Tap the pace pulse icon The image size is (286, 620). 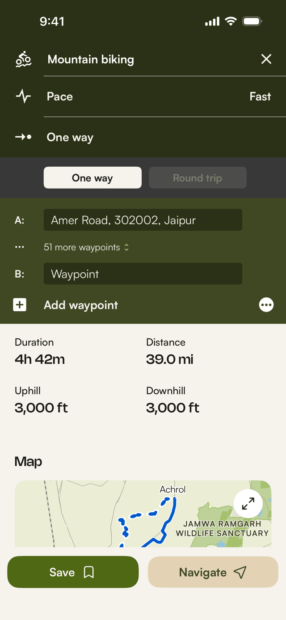[x=23, y=97]
